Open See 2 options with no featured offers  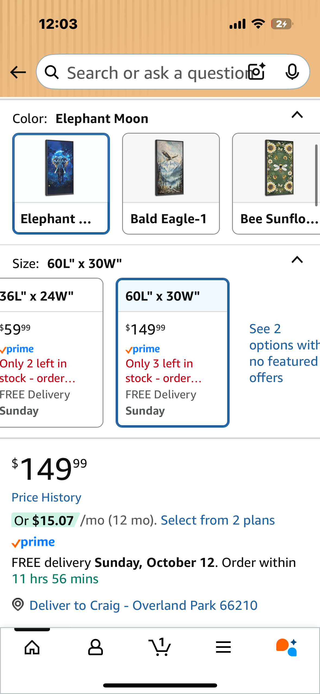click(282, 353)
